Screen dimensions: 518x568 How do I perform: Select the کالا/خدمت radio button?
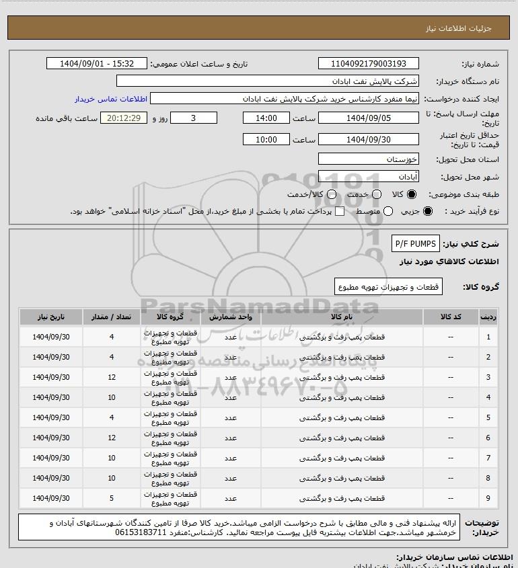pos(331,194)
